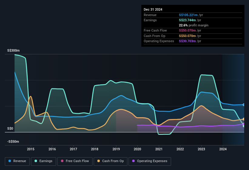Click the 2024 year label on axis
Image resolution: width=249 pixels, height=170 pixels.
pyautogui.click(x=223, y=149)
